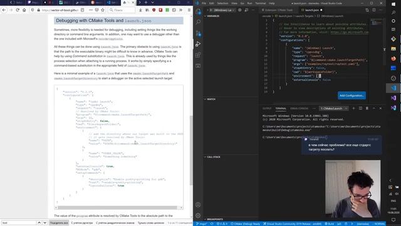The image size is (401, 226).
Task: Toggle diacritics matching in Firefox find bar
Action: click(115, 223)
